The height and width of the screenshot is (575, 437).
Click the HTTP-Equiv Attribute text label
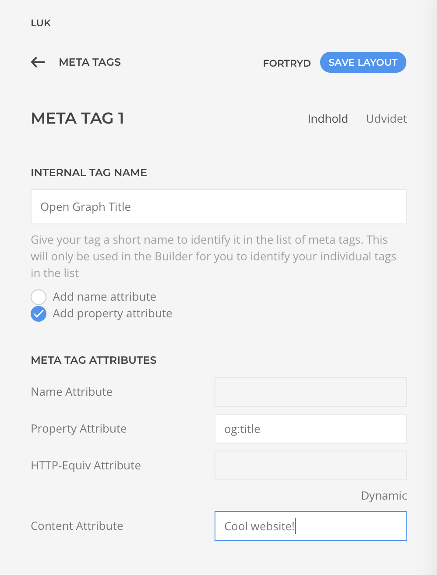click(x=86, y=465)
